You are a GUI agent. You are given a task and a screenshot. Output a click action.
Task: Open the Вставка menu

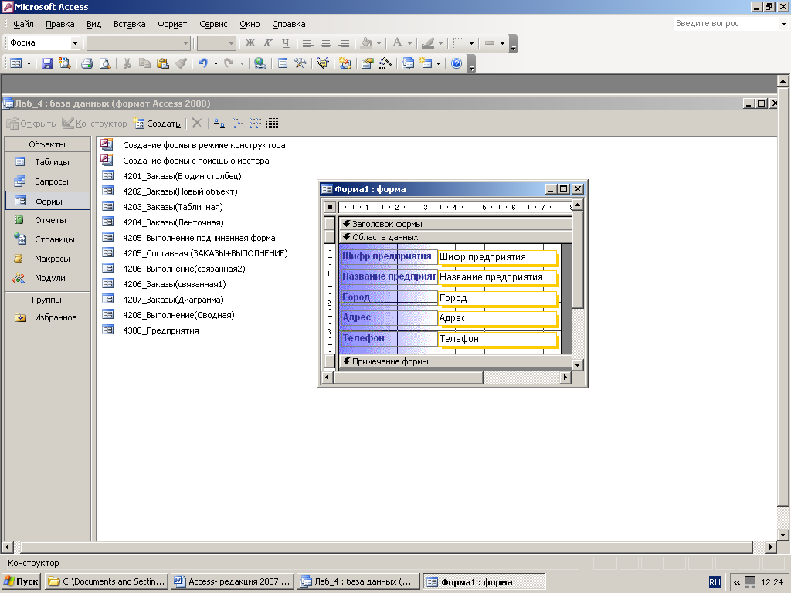tap(129, 24)
